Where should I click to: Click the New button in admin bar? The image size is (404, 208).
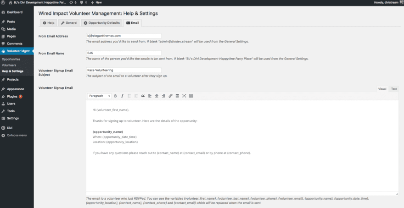[96, 2]
